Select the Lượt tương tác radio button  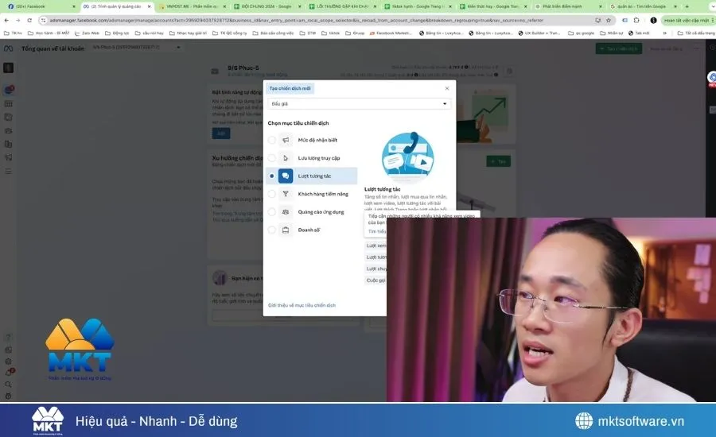[272, 176]
